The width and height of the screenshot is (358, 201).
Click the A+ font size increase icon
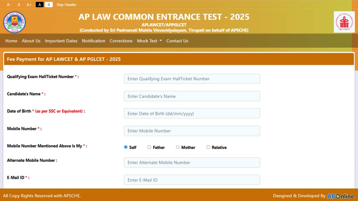tap(29, 4)
